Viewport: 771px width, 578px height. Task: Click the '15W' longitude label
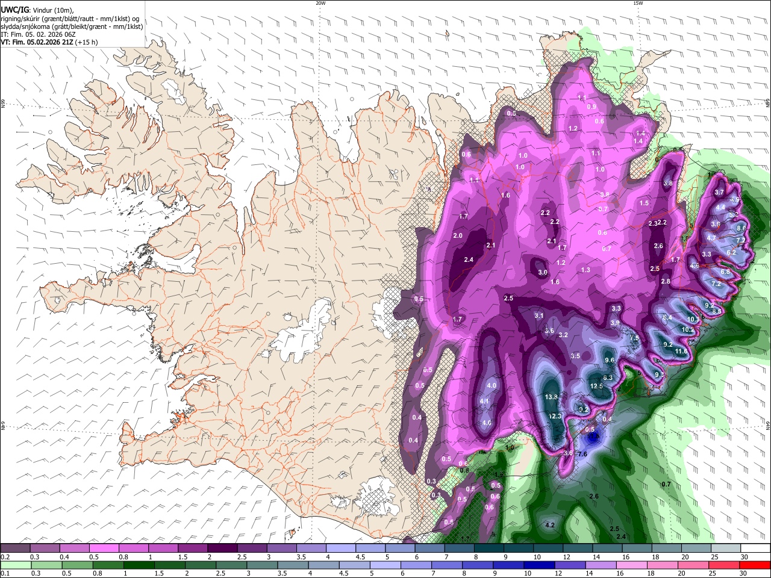(637, 2)
